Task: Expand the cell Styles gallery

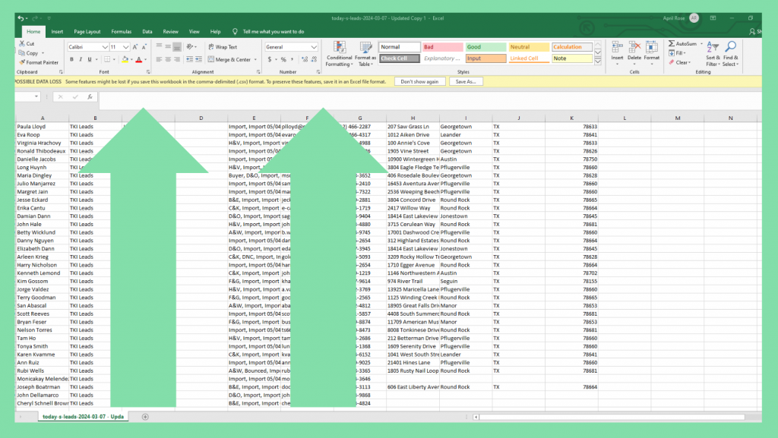Action: click(598, 60)
